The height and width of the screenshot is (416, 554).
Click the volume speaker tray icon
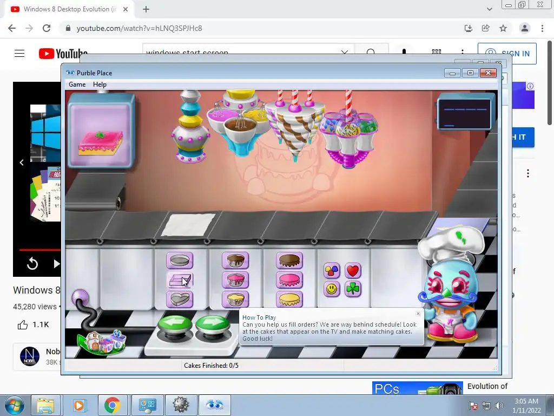(x=499, y=406)
